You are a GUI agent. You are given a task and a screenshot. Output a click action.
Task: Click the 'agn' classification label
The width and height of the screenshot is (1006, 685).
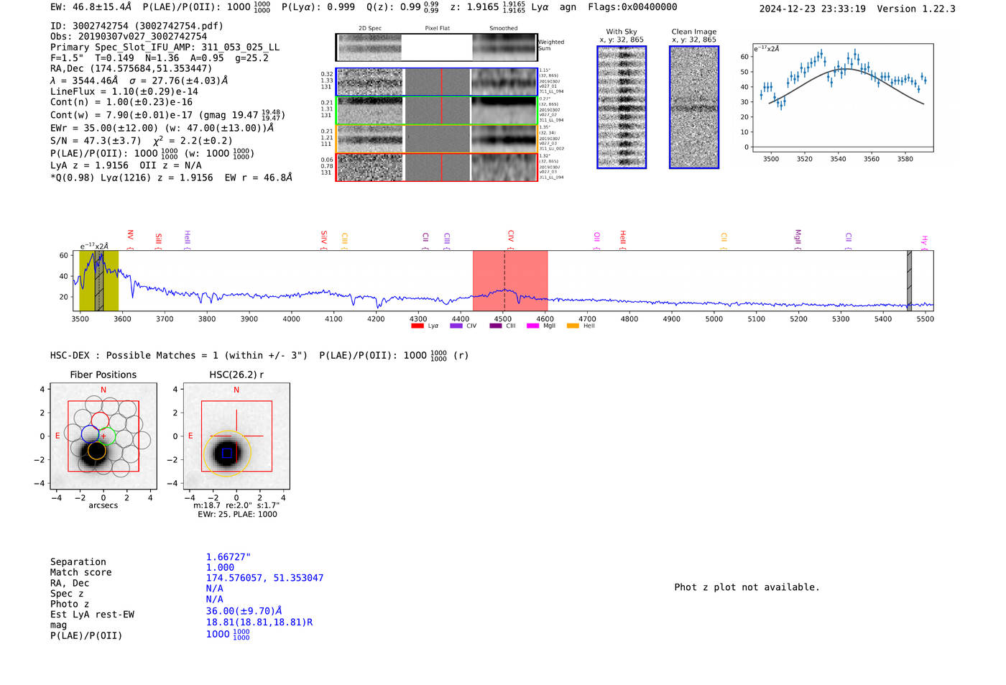(568, 6)
